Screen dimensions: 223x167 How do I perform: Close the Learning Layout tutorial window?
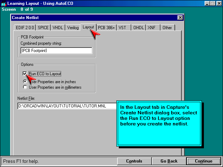[x=219, y=3]
